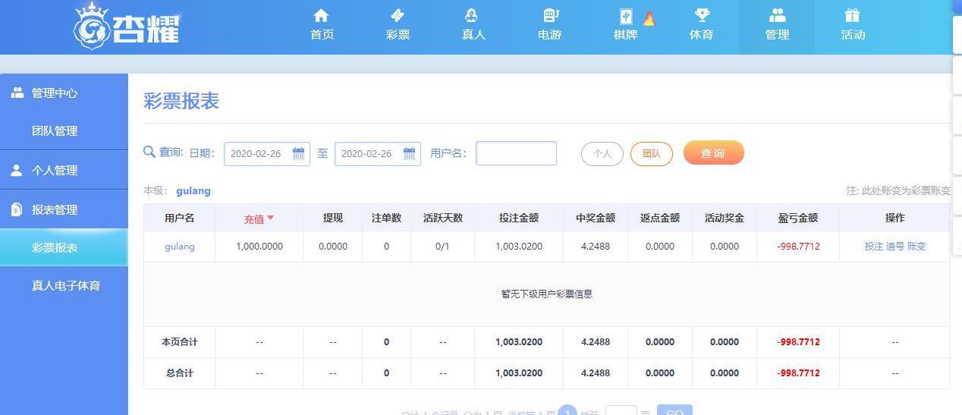
Task: Open start date calendar icon
Action: pyautogui.click(x=298, y=153)
